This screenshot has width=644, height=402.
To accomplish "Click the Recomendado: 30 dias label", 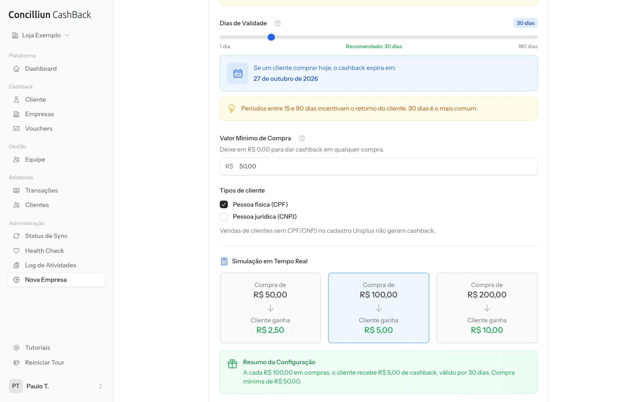I will [x=374, y=47].
